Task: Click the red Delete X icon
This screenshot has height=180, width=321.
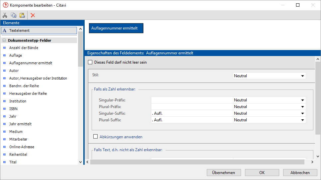Action: [x=33, y=15]
